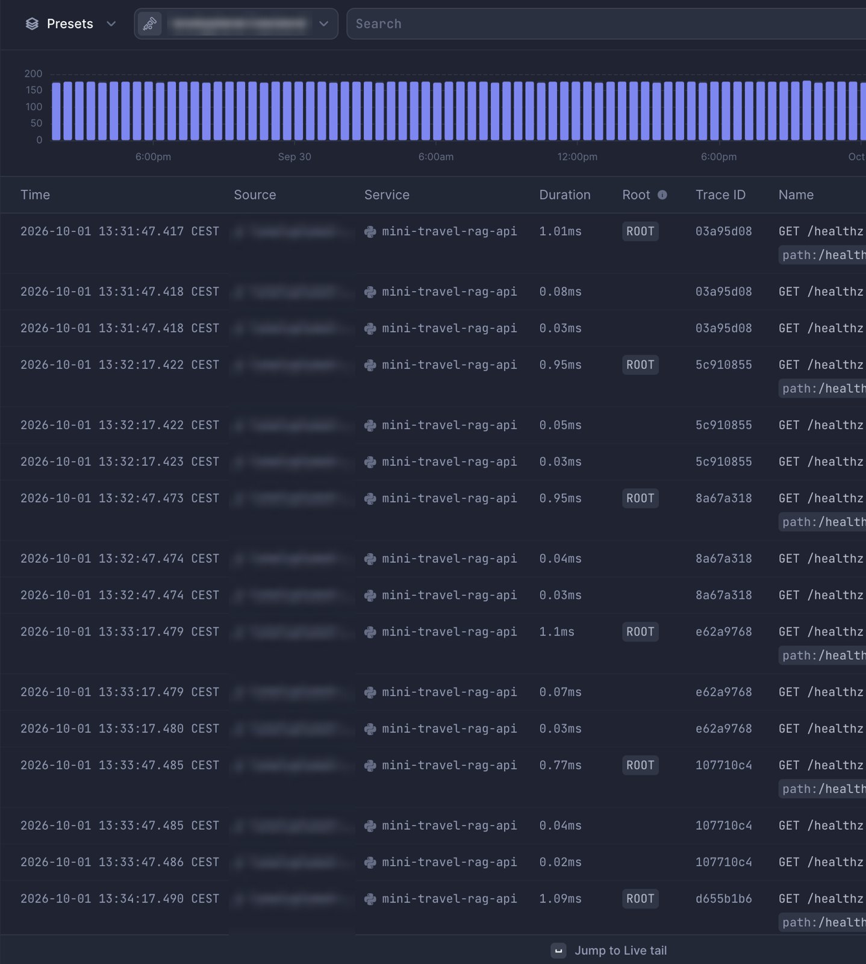Image resolution: width=866 pixels, height=964 pixels.
Task: Click ROOT badge for trace 03a95d08
Action: 640,231
